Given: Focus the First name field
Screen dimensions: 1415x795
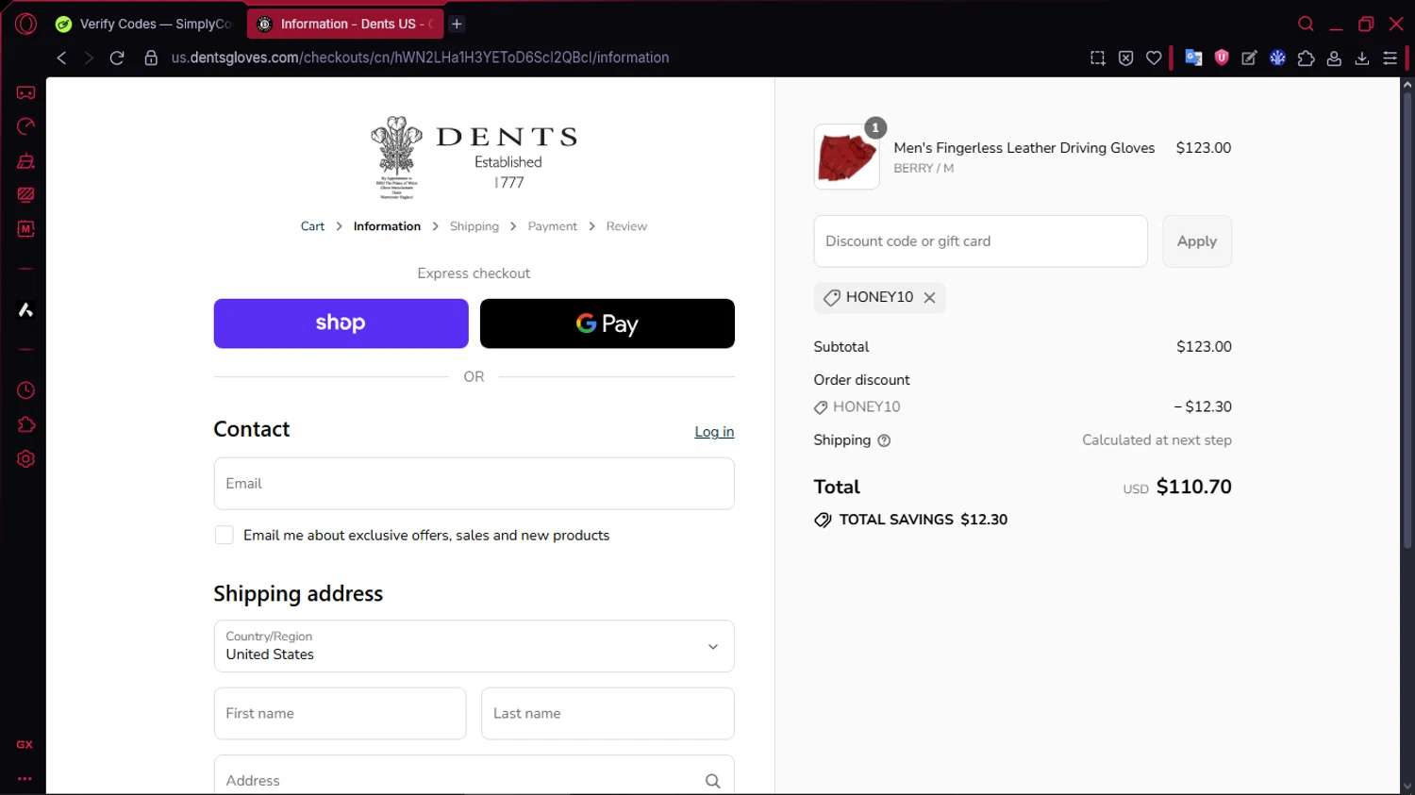Looking at the screenshot, I should pos(340,714).
